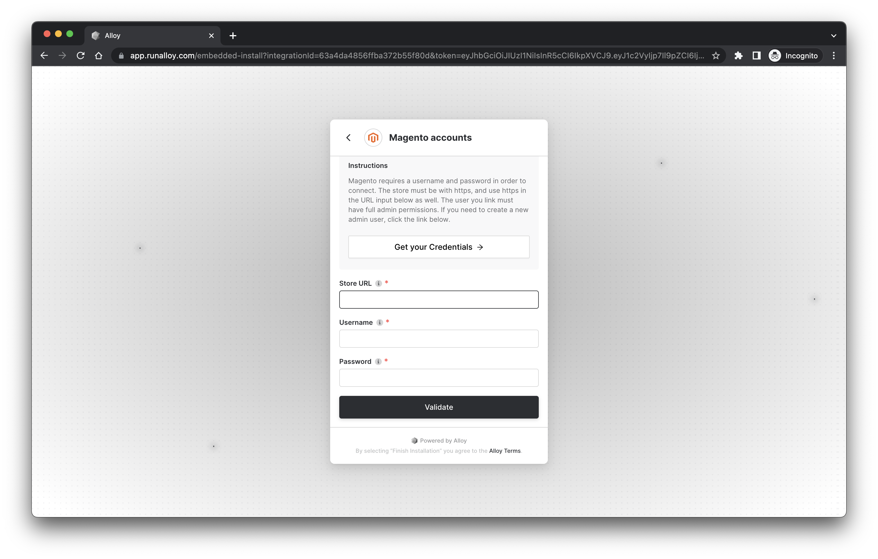Screen dimensions: 878x559
Task: Click Get your Credentials button
Action: (439, 247)
